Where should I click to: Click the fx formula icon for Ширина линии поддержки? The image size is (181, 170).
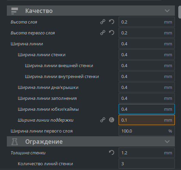[x=111, y=120]
